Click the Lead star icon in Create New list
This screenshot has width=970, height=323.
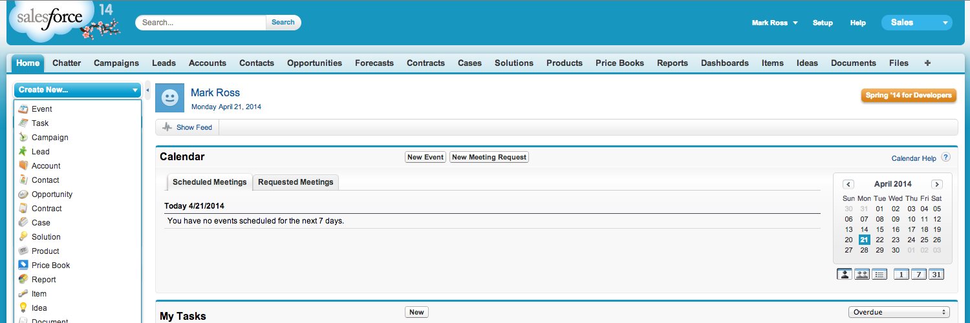[23, 152]
